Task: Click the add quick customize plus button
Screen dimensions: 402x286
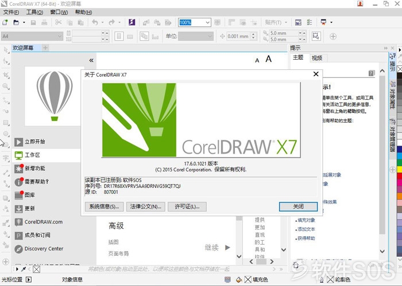Action: [333, 36]
